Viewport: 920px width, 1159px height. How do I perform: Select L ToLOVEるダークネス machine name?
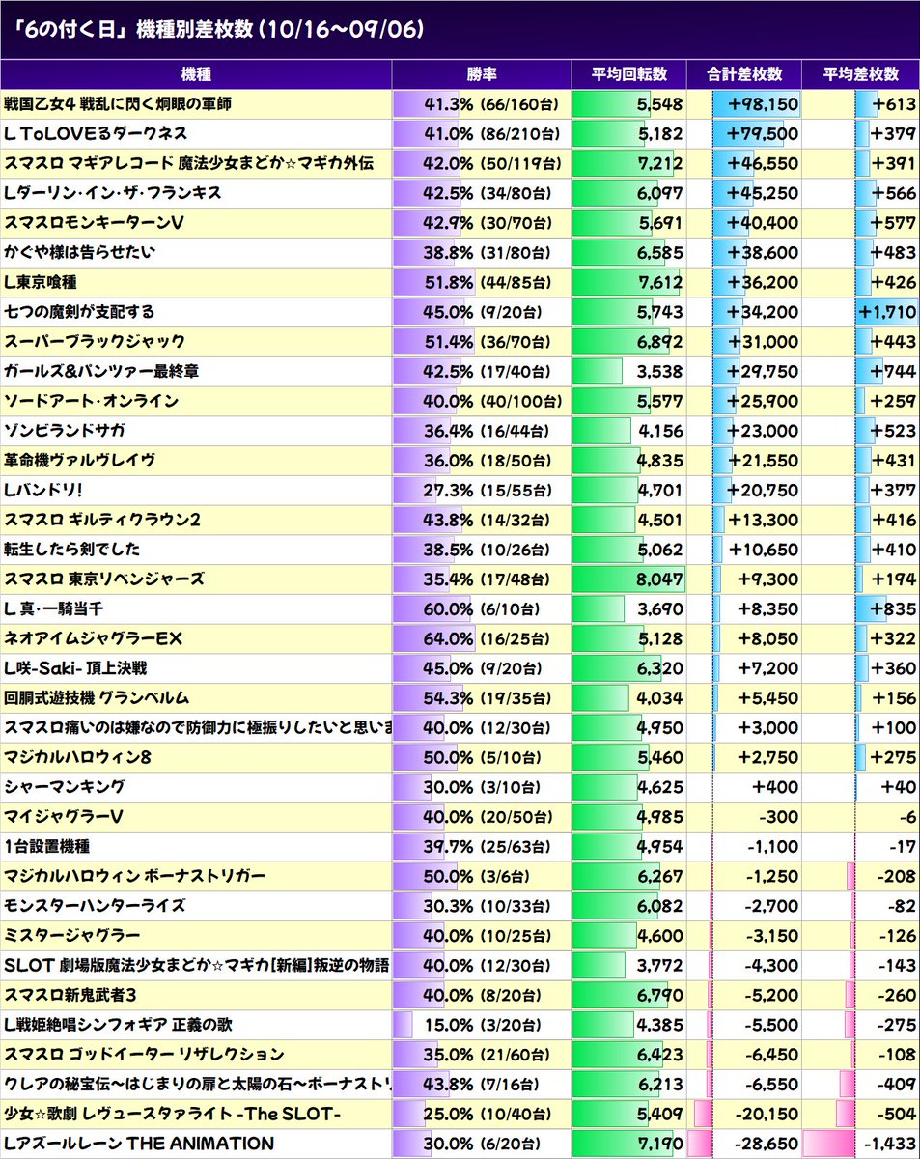pos(96,133)
